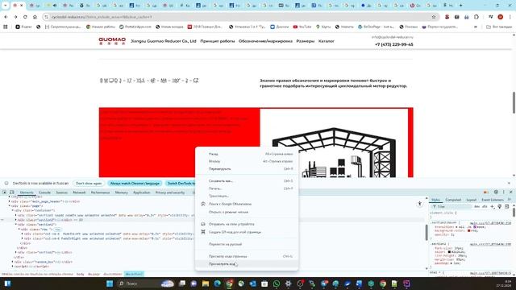This screenshot has height=290, width=516.
Task: Open the accessibility tree toggle icon
Action: [x=419, y=204]
